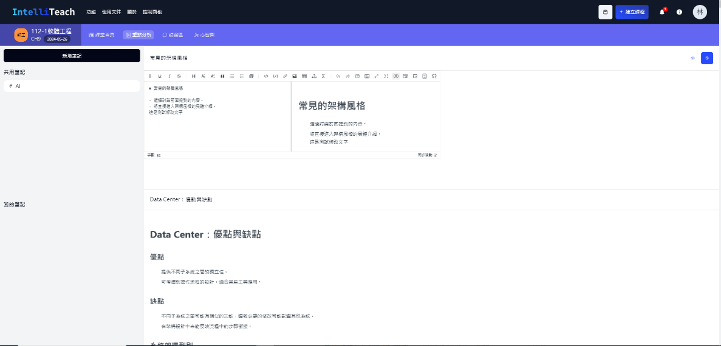Viewport: 721px width, 346px height.
Task: Click the 2024-05-26 date badge
Action: tap(57, 39)
